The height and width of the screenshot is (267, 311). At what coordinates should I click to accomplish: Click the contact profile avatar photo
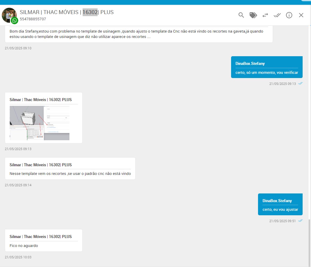(x=8, y=14)
